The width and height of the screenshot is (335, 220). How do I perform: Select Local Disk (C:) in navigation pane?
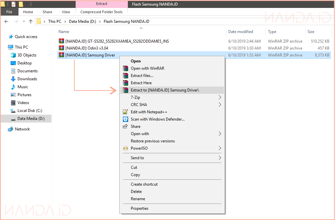click(x=30, y=111)
